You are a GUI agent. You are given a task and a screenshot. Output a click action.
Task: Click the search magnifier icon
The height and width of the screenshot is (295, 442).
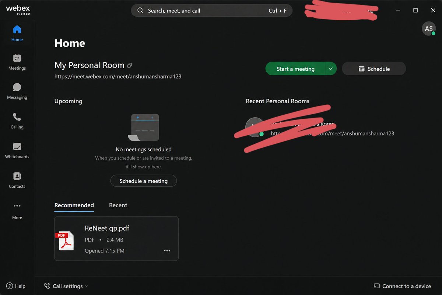coord(140,10)
